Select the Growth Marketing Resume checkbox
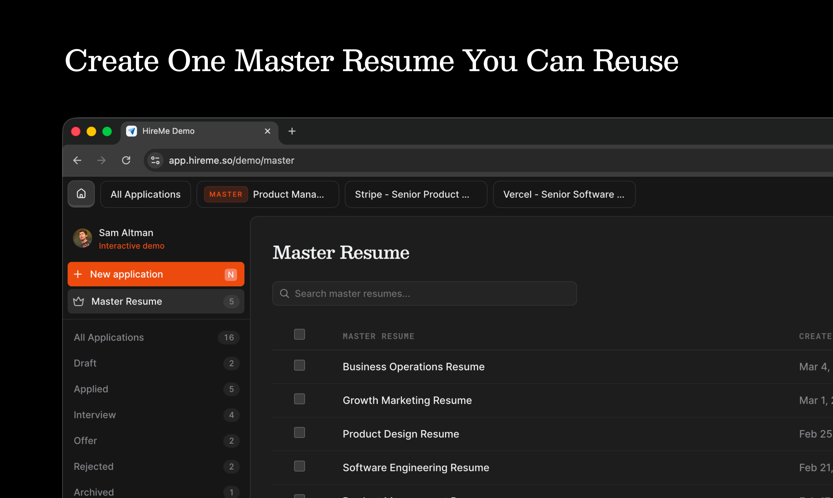 299,399
